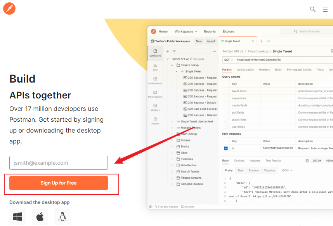Open the Collections sidebar icon

point(155,53)
